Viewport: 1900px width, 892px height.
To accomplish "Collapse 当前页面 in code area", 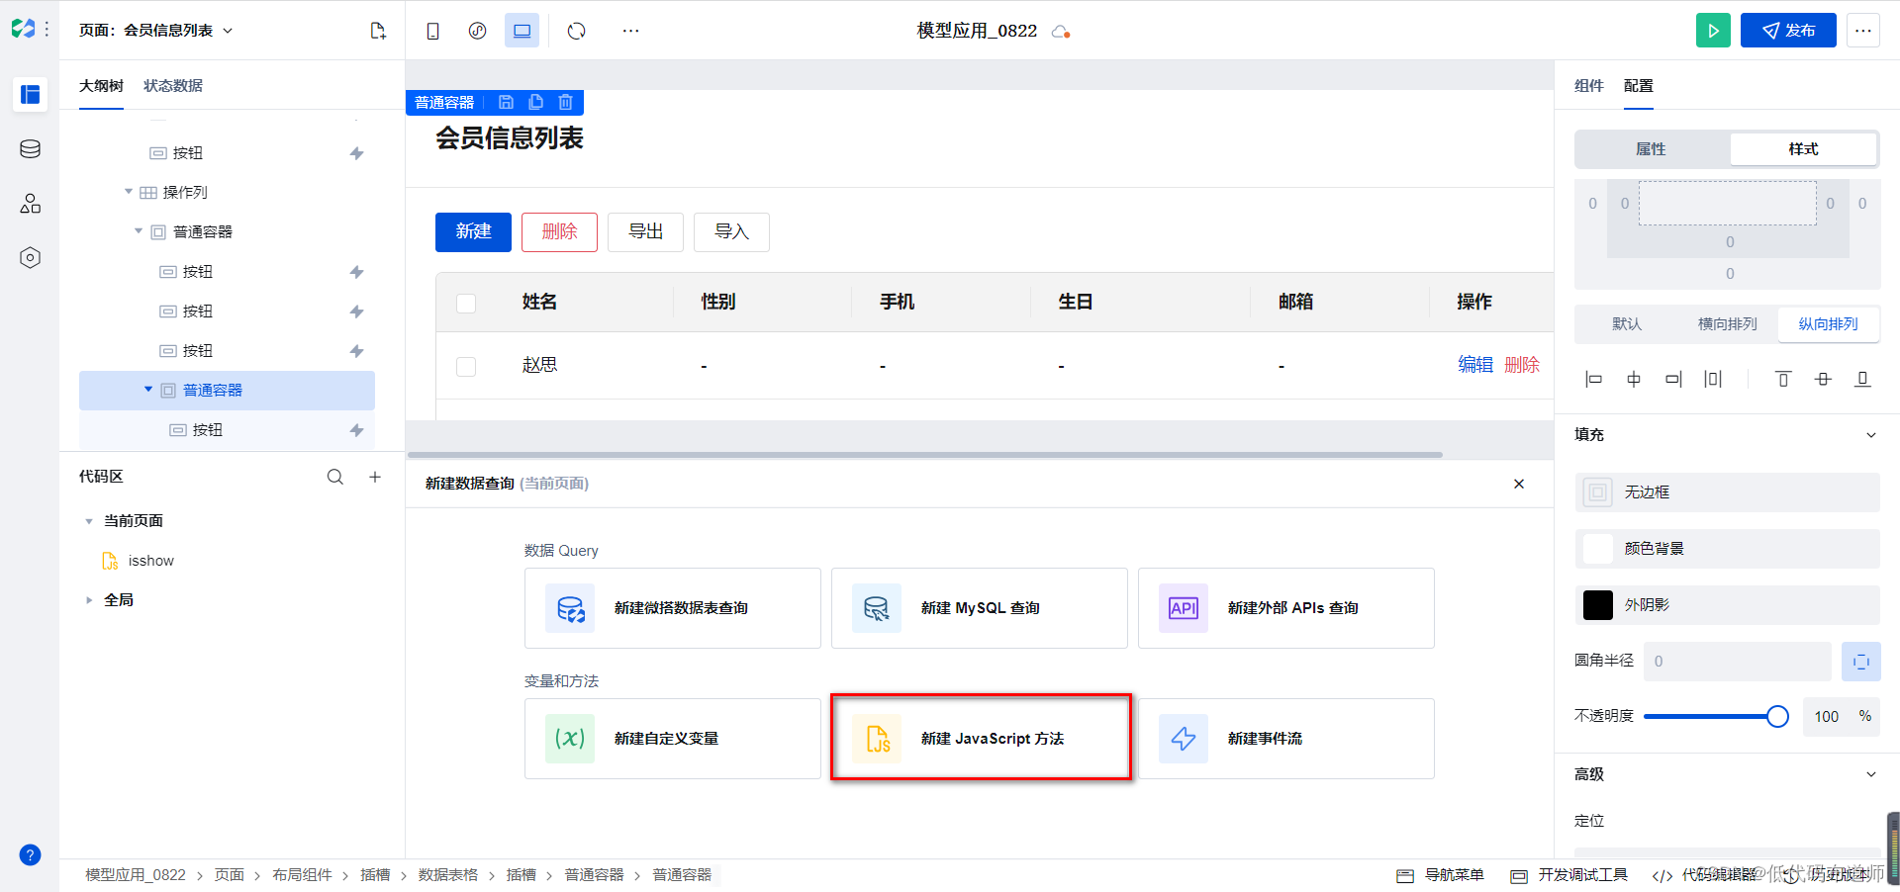I will (x=89, y=521).
